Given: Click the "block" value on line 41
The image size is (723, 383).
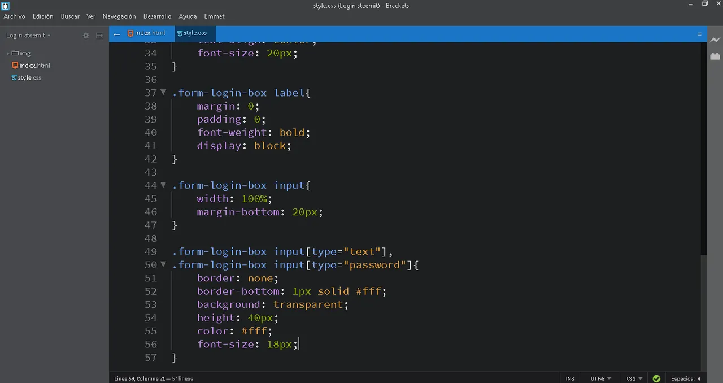Looking at the screenshot, I should pos(269,145).
